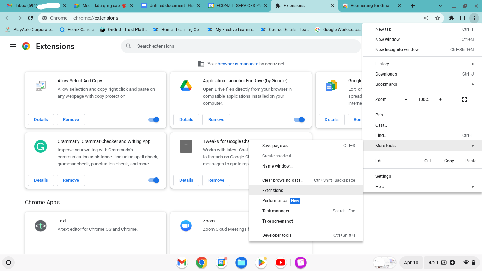
Task: Click the Google Docs offline extension icon
Action: point(331,86)
